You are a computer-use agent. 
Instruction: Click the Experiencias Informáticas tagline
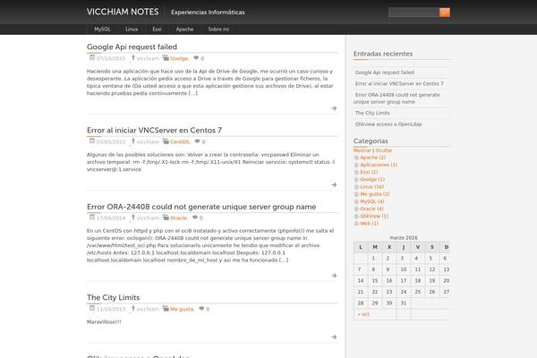click(x=208, y=13)
